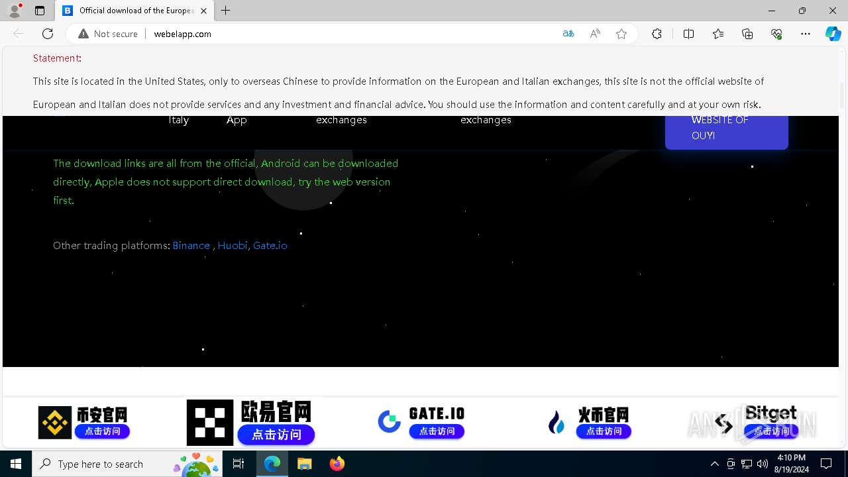This screenshot has height=477, width=848.
Task: Open Settings and more ellipsis menu
Action: tap(806, 34)
